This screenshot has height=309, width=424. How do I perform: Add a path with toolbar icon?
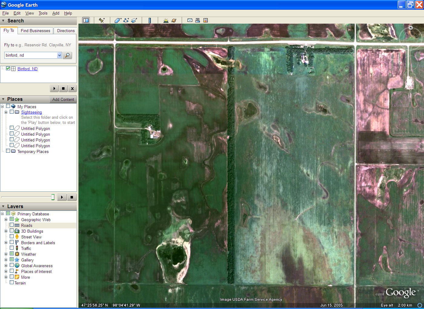[x=126, y=20]
